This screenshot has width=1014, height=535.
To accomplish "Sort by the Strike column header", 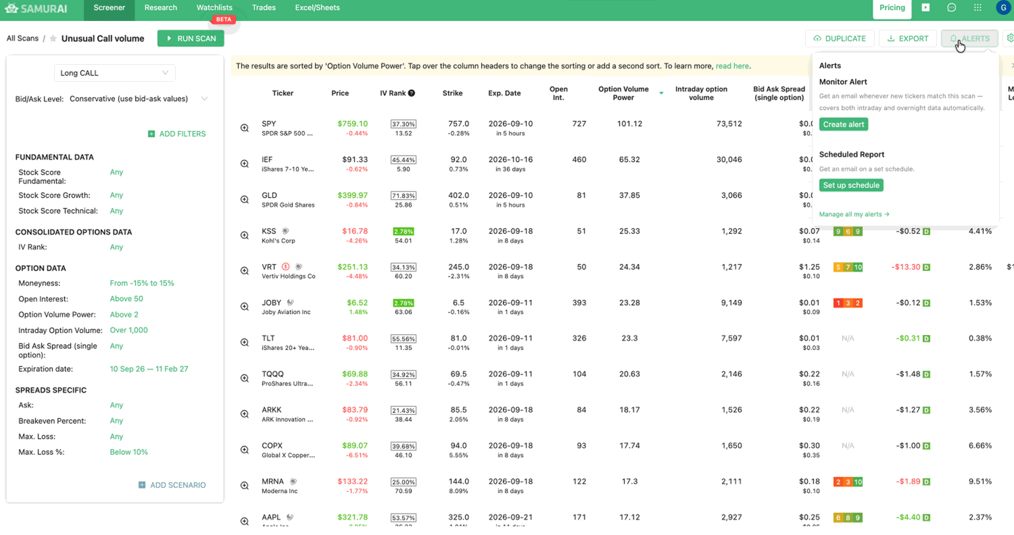I will click(x=452, y=93).
